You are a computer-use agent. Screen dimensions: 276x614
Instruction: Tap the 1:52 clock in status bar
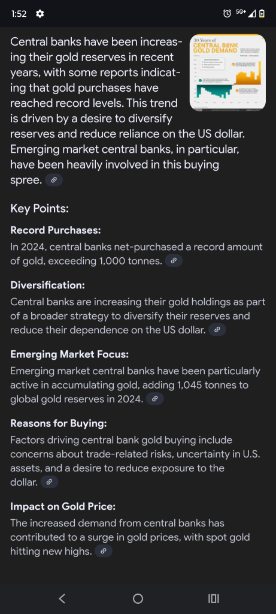pos(19,14)
